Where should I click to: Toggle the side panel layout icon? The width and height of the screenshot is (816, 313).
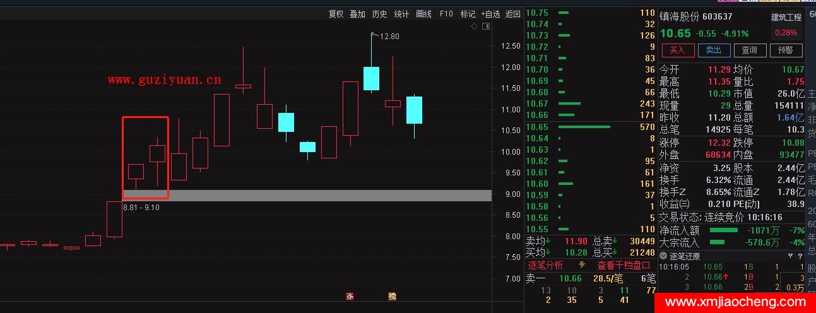pyautogui.click(x=486, y=27)
